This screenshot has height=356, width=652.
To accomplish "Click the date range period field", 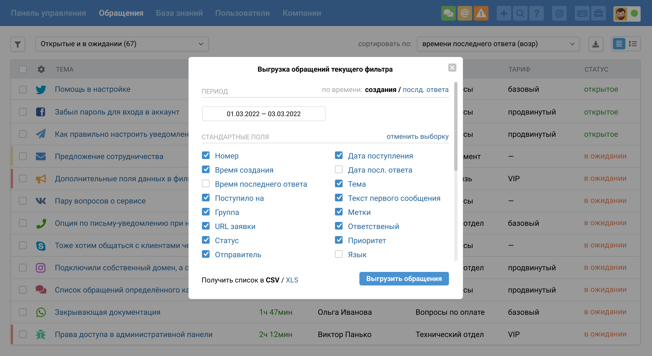I will point(264,114).
